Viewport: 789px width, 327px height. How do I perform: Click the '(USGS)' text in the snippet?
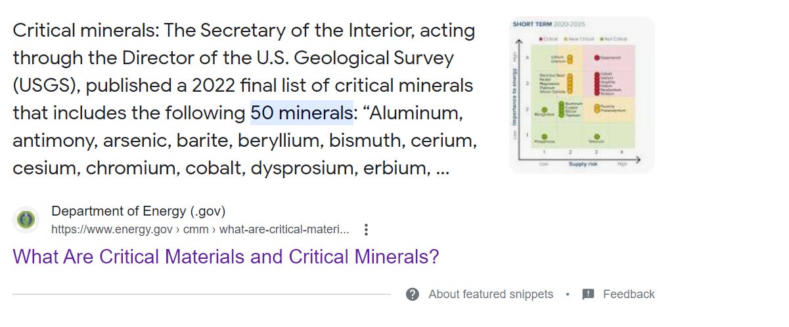46,85
